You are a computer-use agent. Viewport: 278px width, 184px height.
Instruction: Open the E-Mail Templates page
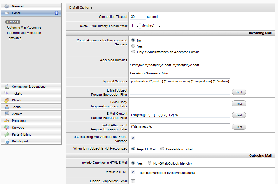tap(14, 38)
